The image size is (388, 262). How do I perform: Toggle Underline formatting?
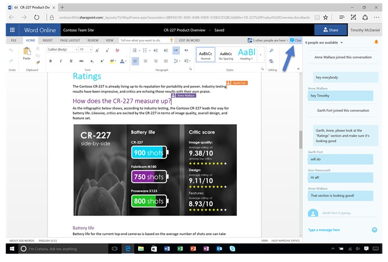pyautogui.click(x=71, y=61)
